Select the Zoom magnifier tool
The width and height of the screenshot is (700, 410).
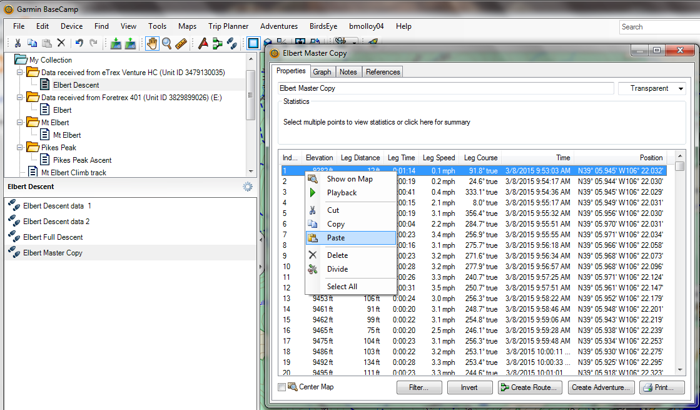(x=167, y=43)
